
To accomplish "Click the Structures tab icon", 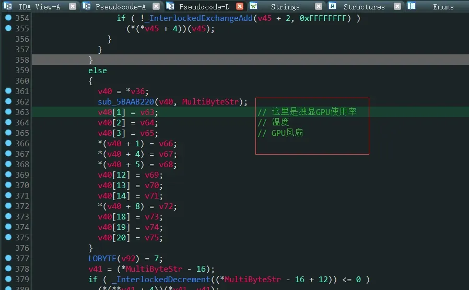I will coord(332,6).
